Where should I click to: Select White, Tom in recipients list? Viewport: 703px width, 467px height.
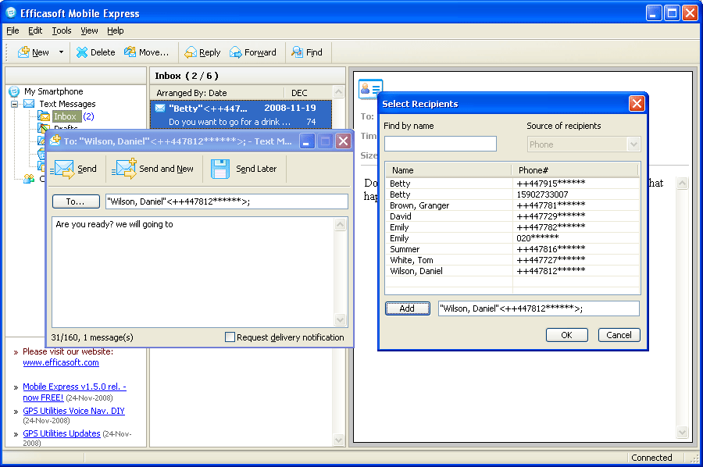coord(512,260)
